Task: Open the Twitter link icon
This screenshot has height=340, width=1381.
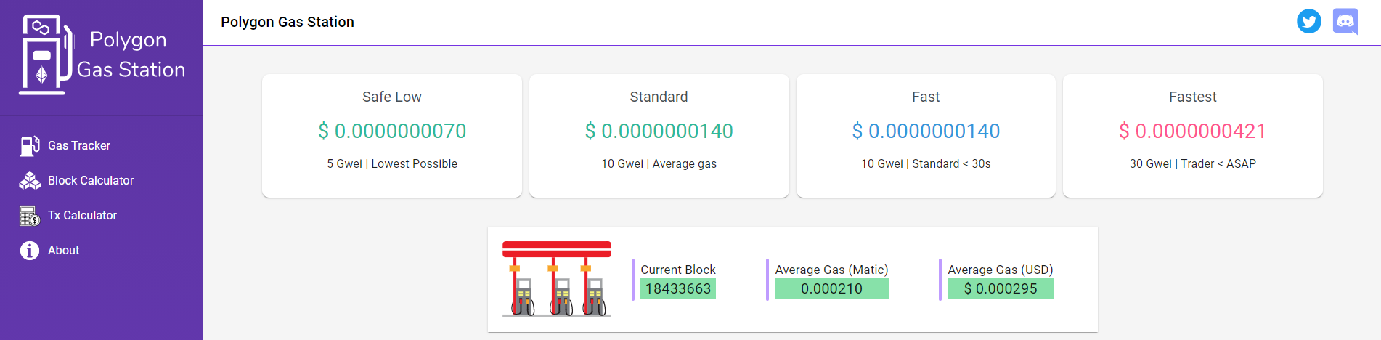Action: coord(1308,22)
